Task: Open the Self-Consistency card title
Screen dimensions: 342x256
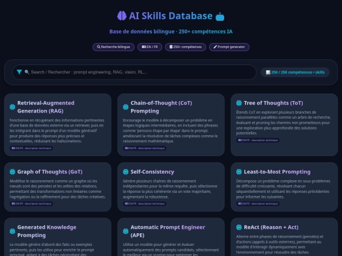Action: [152, 172]
